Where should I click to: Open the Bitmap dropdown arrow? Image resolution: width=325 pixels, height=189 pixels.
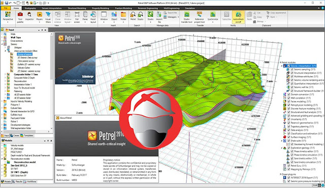[x=265, y=21]
